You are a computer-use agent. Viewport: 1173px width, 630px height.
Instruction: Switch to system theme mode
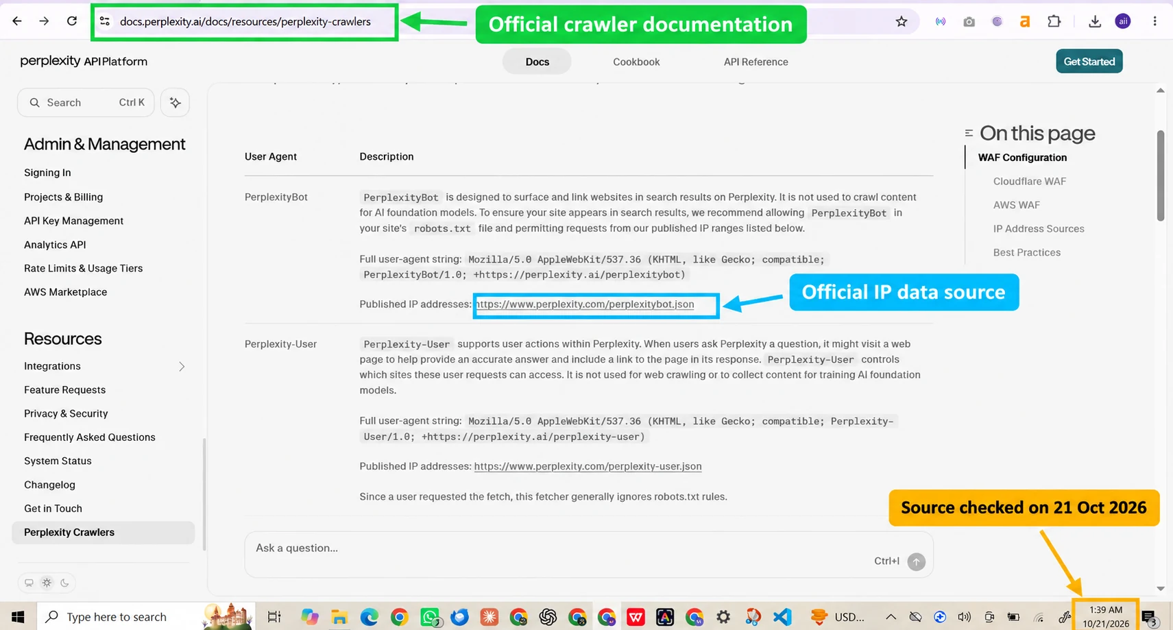[29, 583]
